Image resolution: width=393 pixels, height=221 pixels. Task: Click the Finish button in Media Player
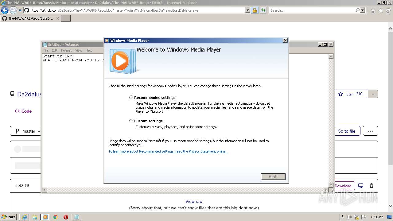click(x=273, y=176)
